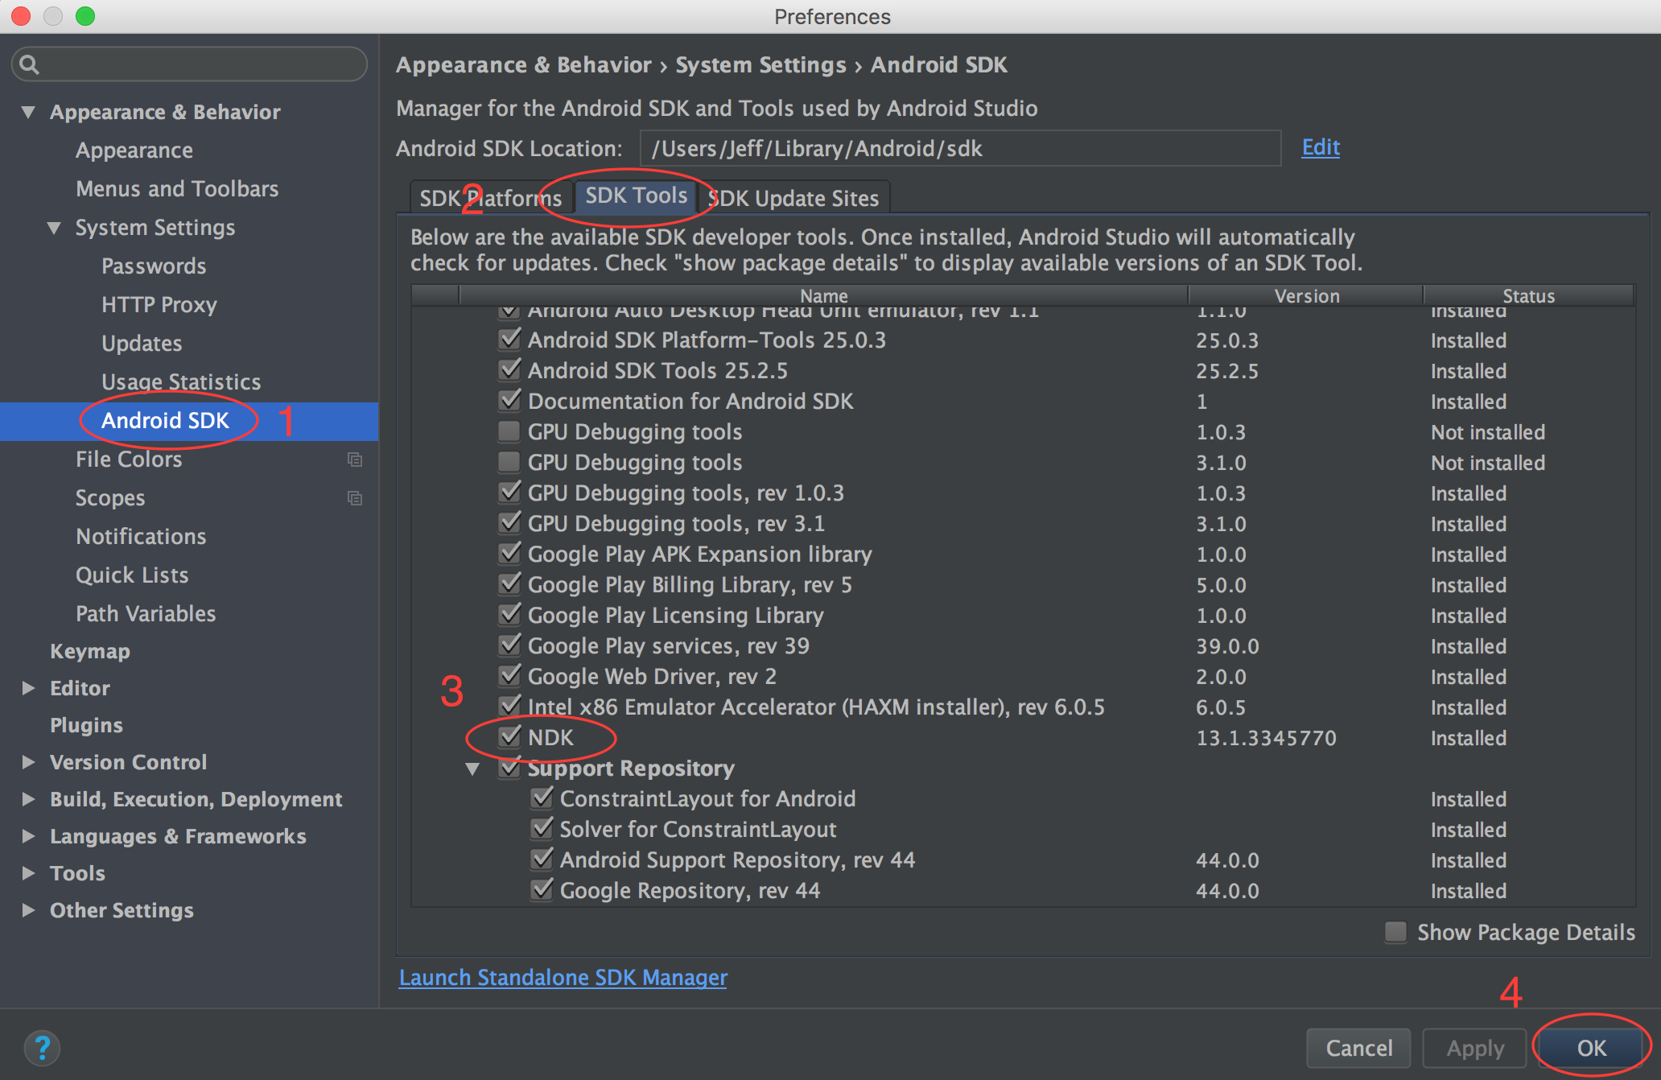
Task: Check GPU Debugging tools version 3.1.0
Action: [509, 462]
